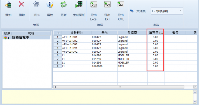
Task: Click cell =F1+L1-DH2
Action: point(77,41)
